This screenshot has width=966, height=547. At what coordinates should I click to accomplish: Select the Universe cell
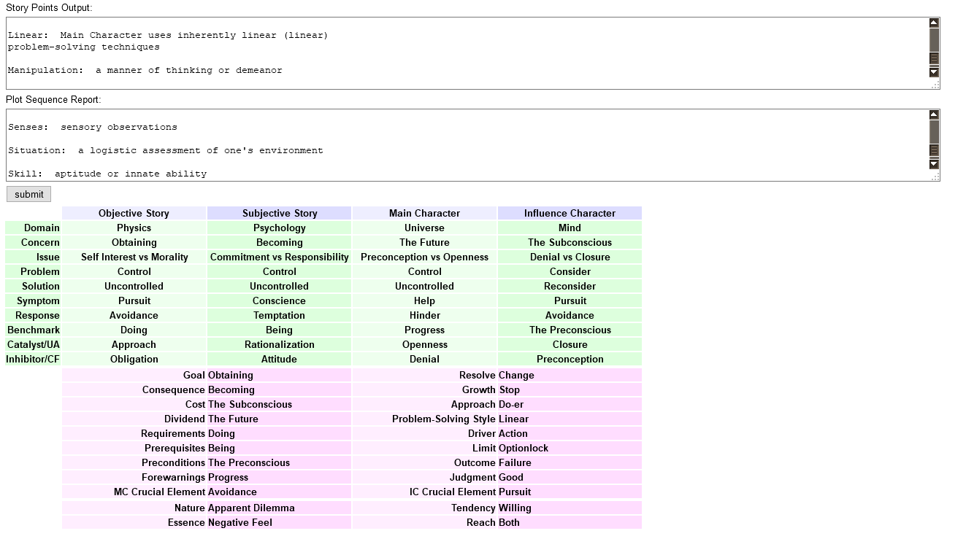[x=424, y=228]
